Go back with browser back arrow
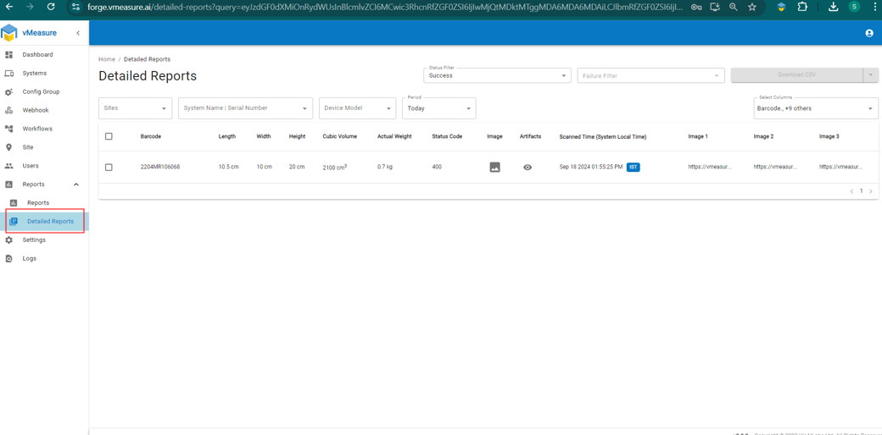Viewport: 882px width, 435px height. tap(9, 7)
